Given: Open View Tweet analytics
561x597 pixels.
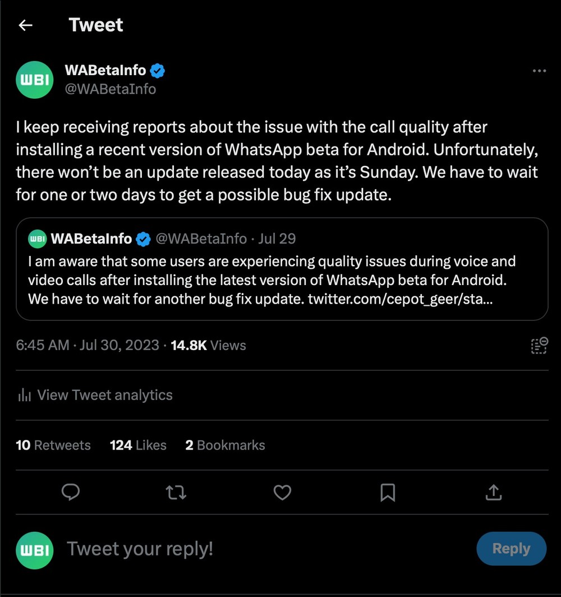Looking at the screenshot, I should [x=95, y=395].
